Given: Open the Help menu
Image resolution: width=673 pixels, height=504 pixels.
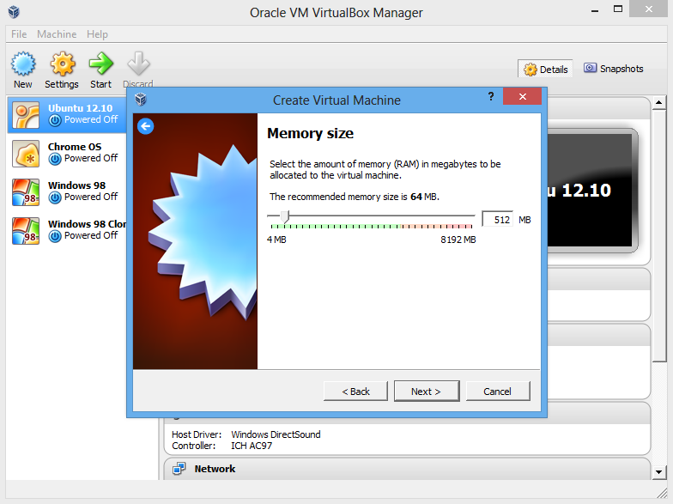Looking at the screenshot, I should [x=98, y=34].
